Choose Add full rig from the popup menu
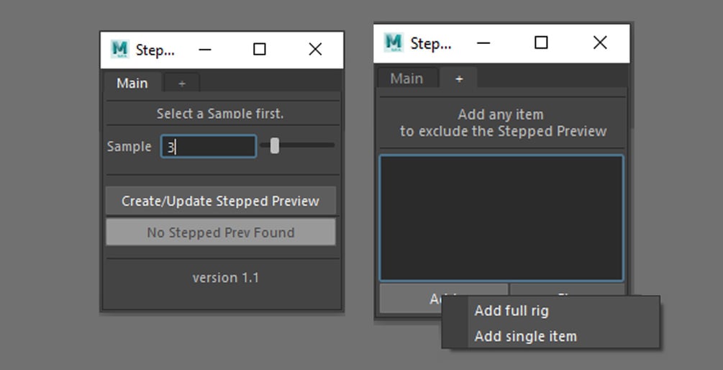 511,311
